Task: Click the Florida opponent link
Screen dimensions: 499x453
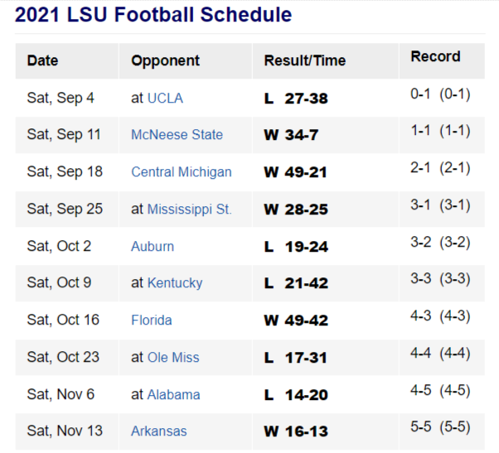Action: tap(152, 320)
